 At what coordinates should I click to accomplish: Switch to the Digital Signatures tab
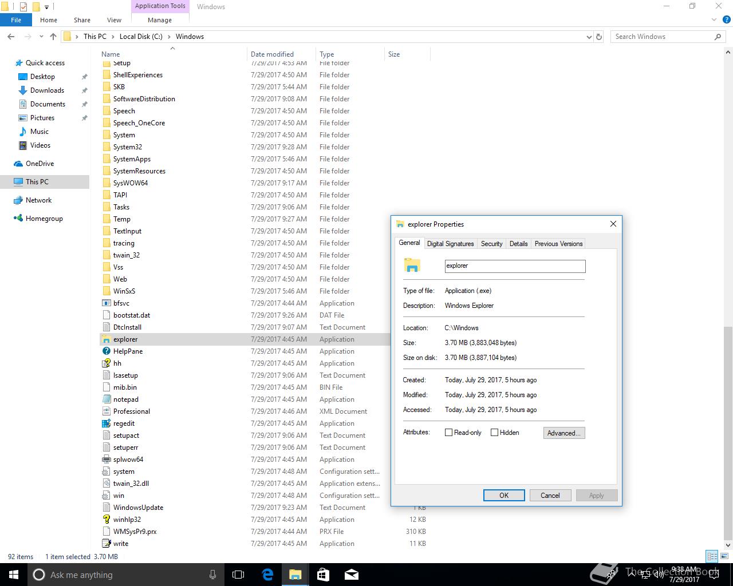click(451, 244)
